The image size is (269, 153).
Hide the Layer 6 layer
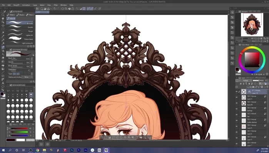point(237,133)
